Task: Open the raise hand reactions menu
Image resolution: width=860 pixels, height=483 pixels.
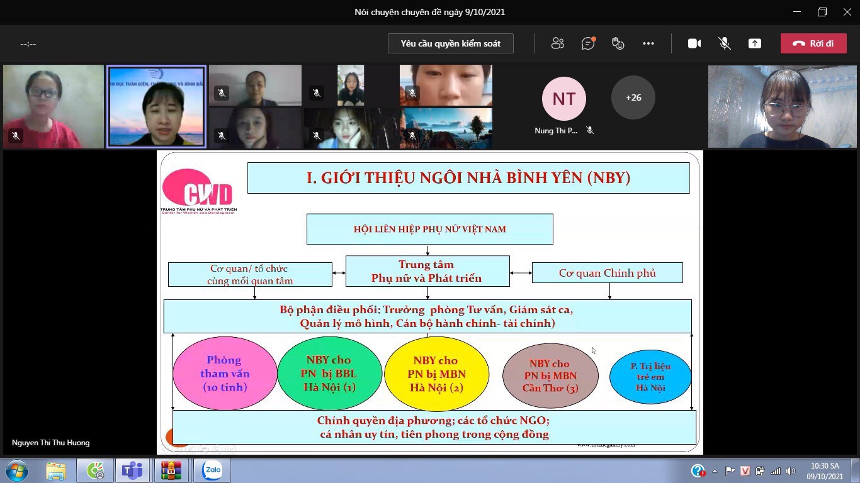Action: [x=618, y=43]
